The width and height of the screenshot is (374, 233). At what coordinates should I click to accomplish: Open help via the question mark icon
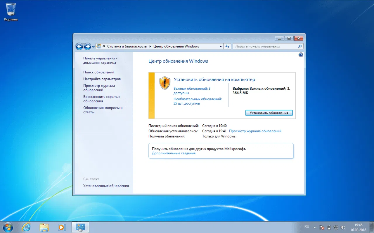pyautogui.click(x=301, y=55)
